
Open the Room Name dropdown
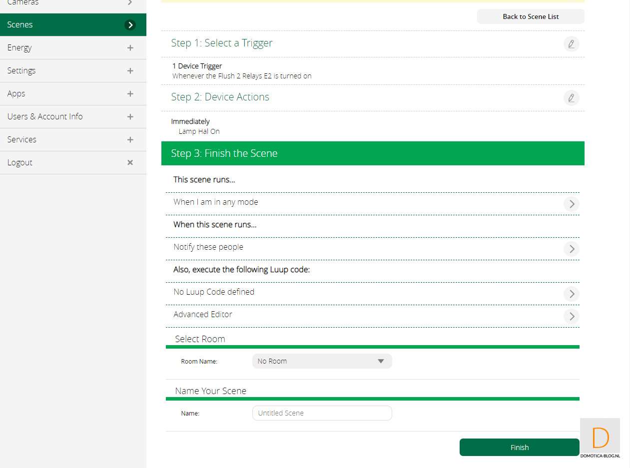pos(322,361)
